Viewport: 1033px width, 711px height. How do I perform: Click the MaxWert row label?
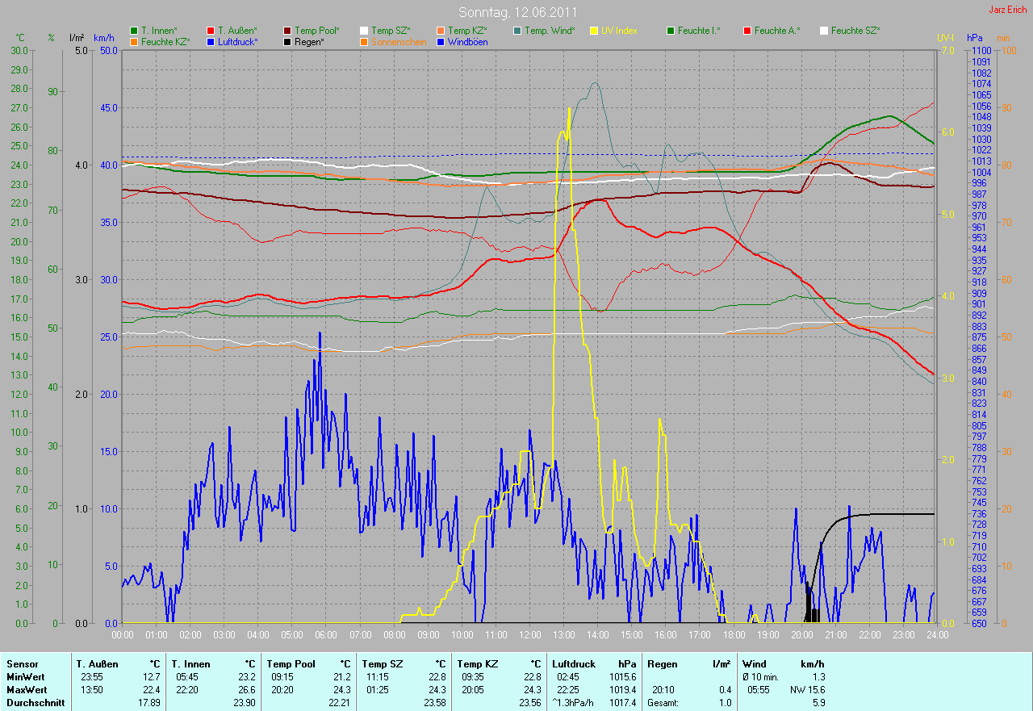pos(26,690)
